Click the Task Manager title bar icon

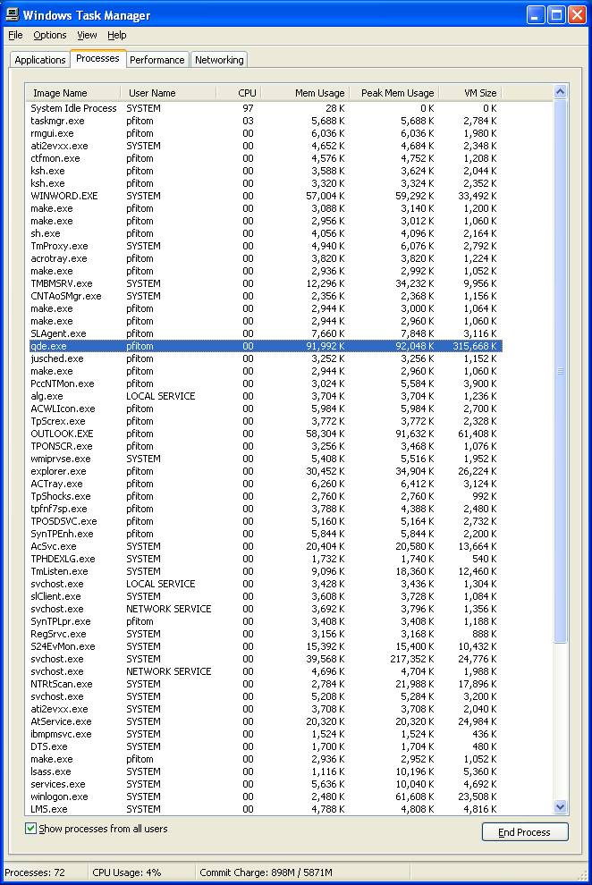(x=12, y=13)
